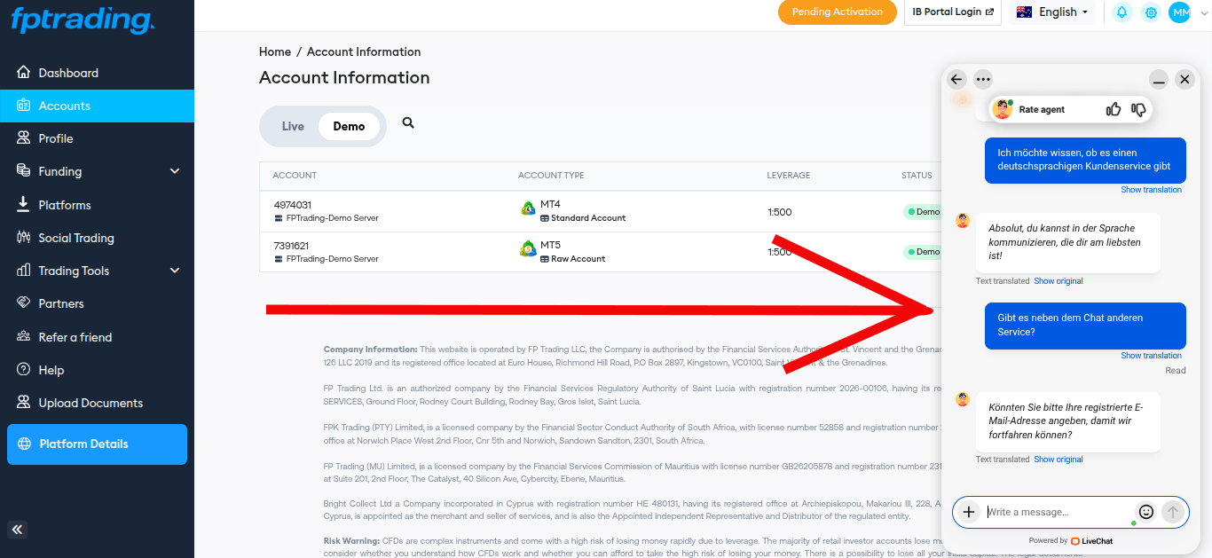Expand the Funding menu chevron
This screenshot has width=1212, height=558.
click(x=175, y=171)
